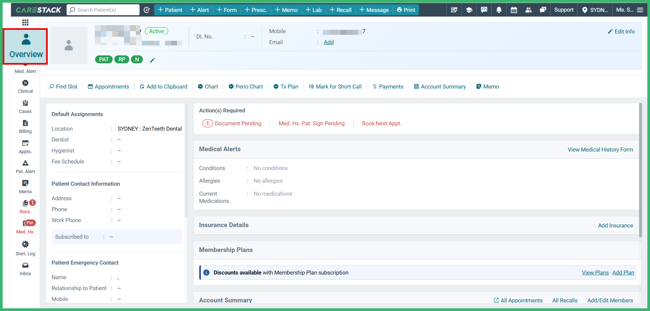This screenshot has width=650, height=311.
Task: Open View Medical History Form
Action: pos(600,150)
